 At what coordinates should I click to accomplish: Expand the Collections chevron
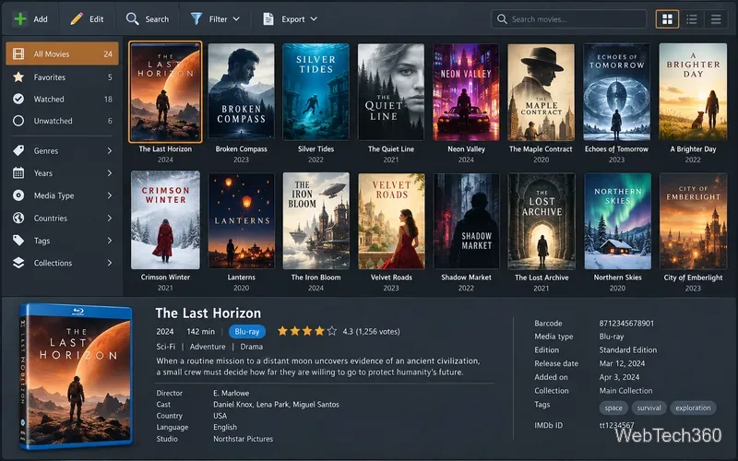pyautogui.click(x=109, y=263)
